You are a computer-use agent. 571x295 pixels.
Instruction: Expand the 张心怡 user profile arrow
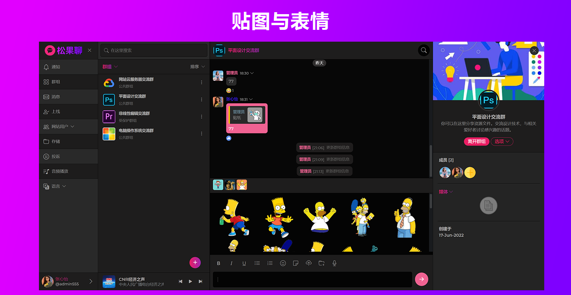[91, 281]
